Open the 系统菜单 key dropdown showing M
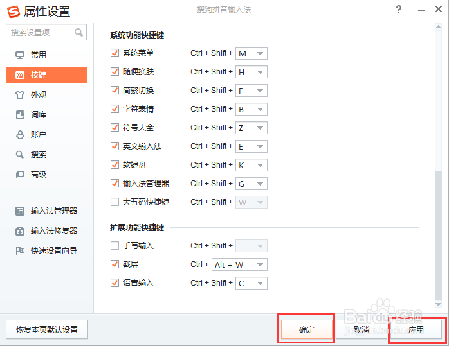Screen dimensions: 449x346 tap(252, 53)
